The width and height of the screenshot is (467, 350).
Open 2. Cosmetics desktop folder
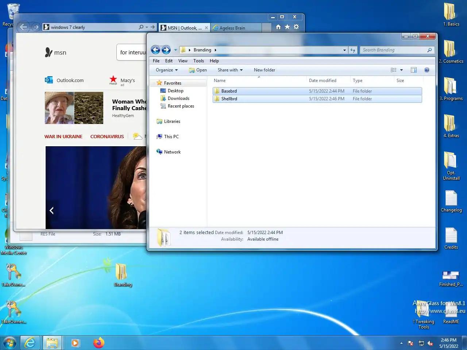click(x=451, y=51)
